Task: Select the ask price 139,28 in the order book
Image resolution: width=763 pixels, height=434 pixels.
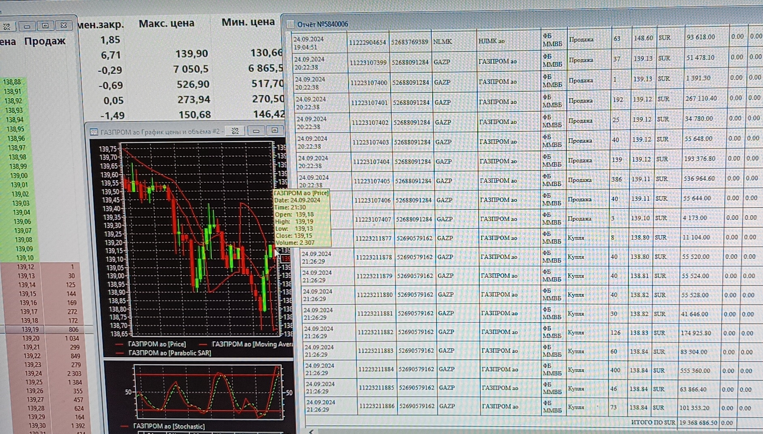Action: click(36, 408)
